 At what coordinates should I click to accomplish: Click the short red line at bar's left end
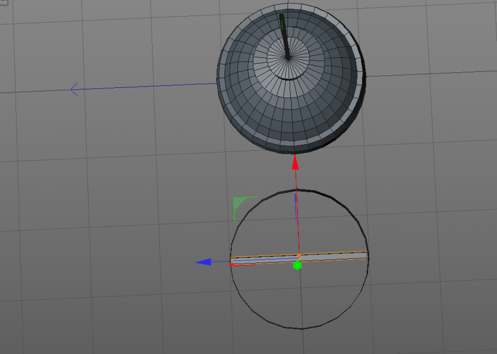tap(241, 265)
